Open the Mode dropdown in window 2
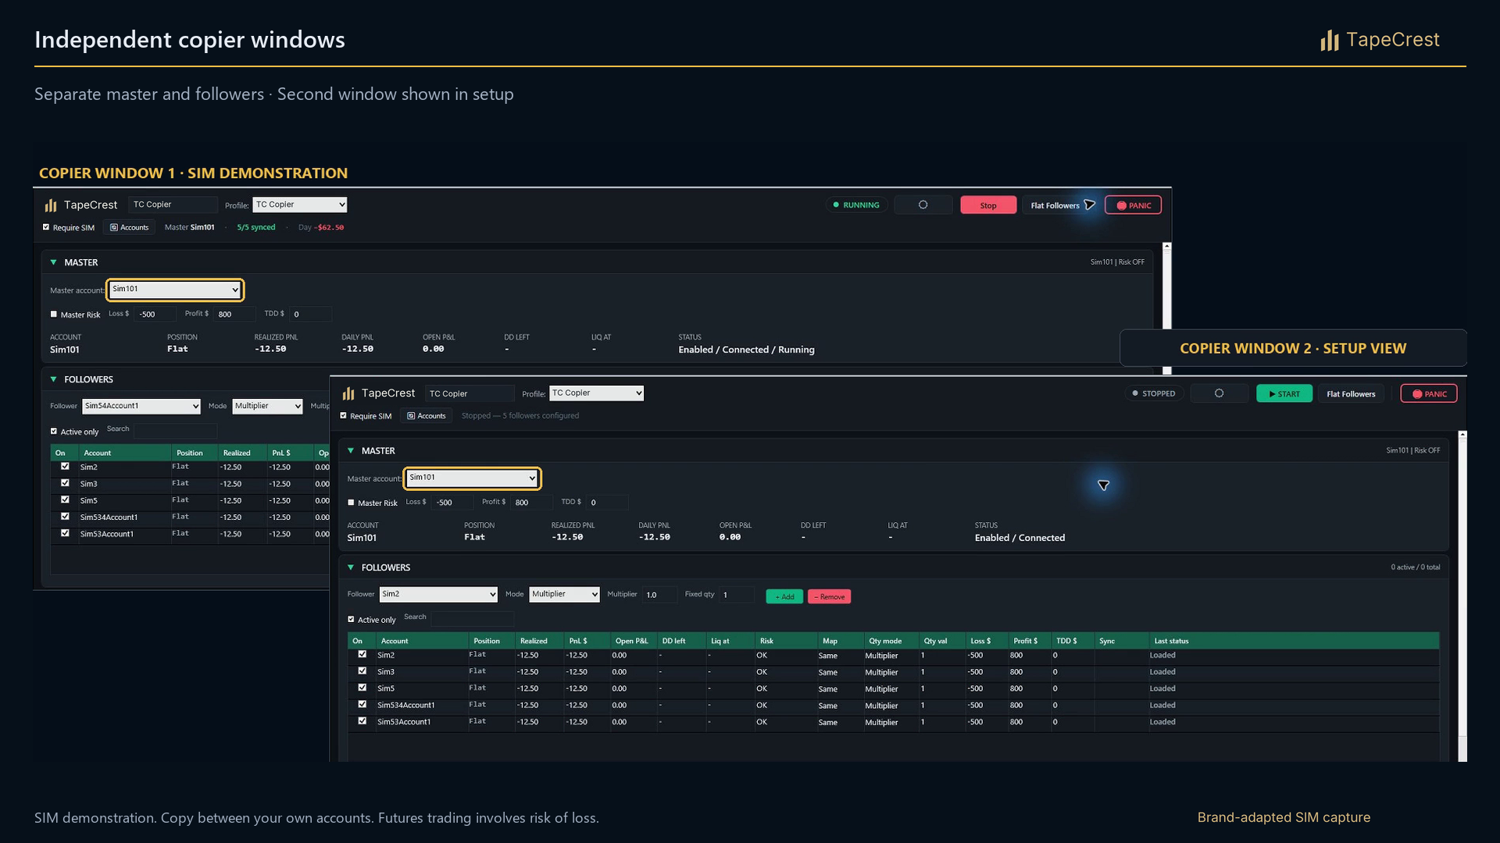 pos(564,595)
